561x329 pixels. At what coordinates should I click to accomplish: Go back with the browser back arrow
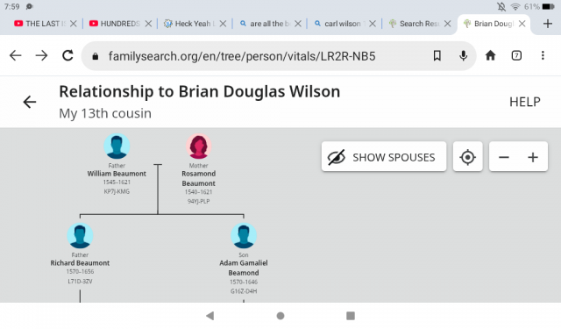pyautogui.click(x=16, y=55)
